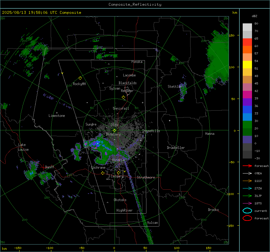Image resolution: width=270 pixels, height=252 pixels.
Task: Click the 'current' legend text
Action: point(261,211)
